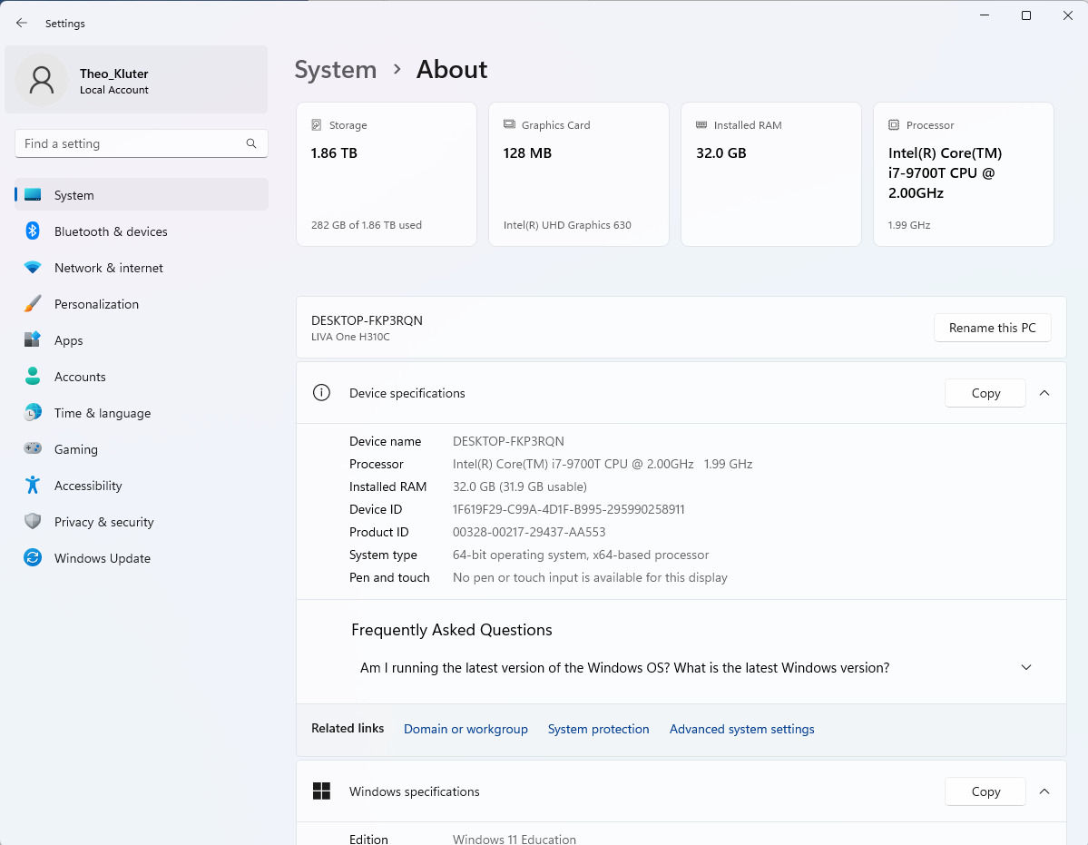Open Advanced system settings link
The height and width of the screenshot is (845, 1088).
pos(741,729)
